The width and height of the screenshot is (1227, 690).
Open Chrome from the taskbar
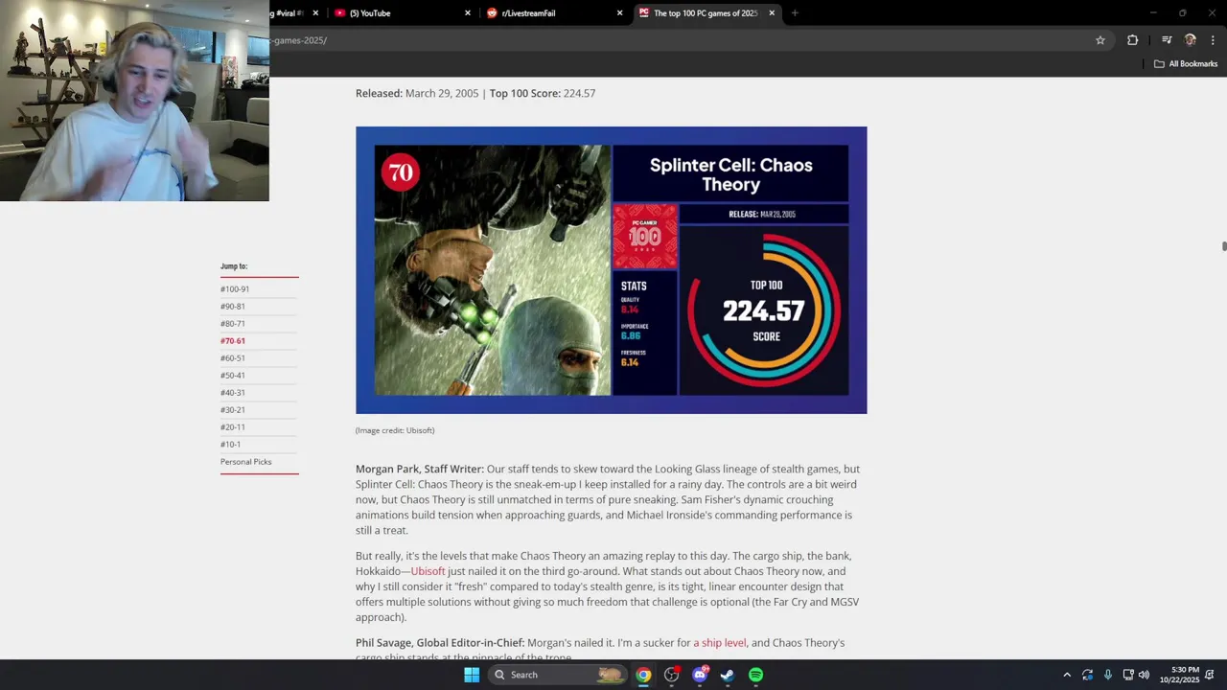643,675
